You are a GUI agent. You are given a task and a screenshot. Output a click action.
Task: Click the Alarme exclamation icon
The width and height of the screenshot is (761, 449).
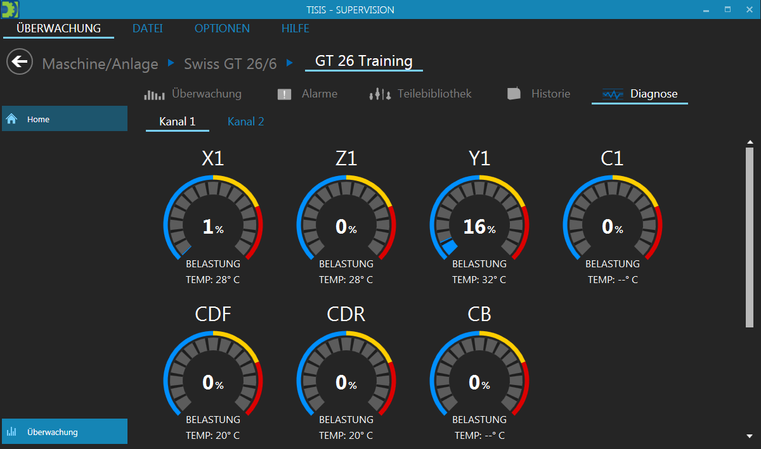click(x=284, y=94)
